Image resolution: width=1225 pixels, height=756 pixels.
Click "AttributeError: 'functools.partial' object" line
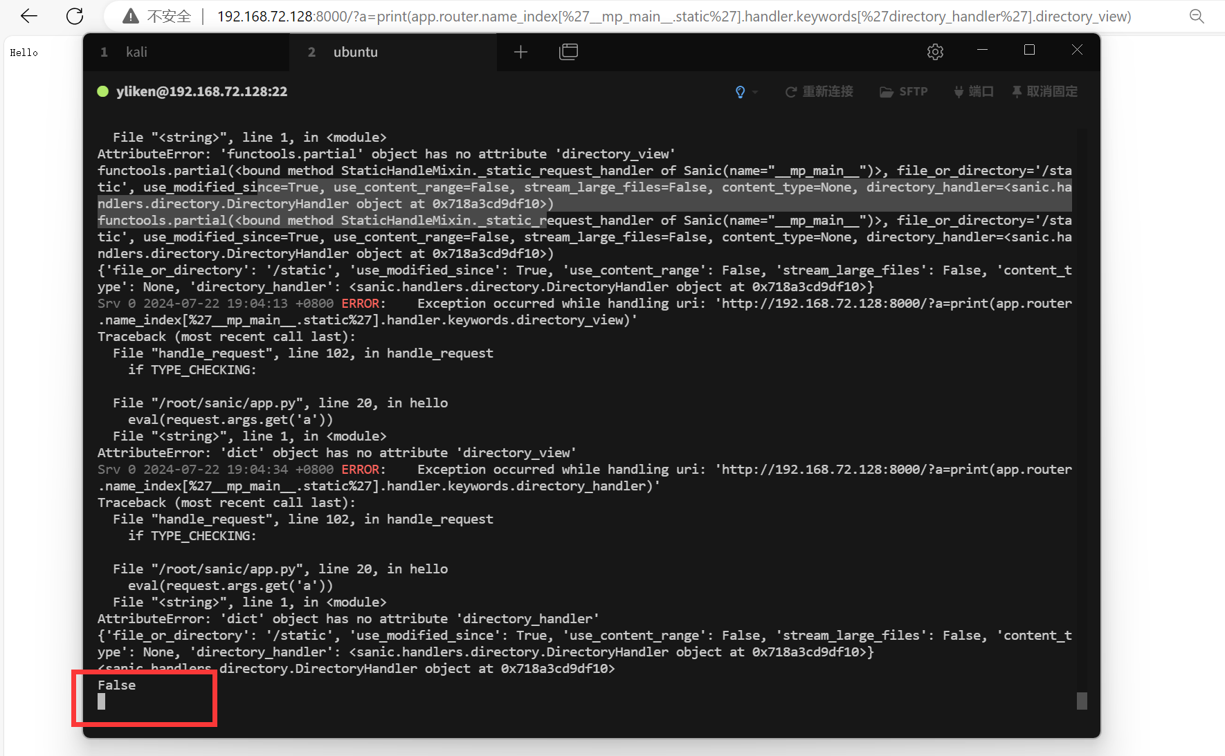click(387, 154)
